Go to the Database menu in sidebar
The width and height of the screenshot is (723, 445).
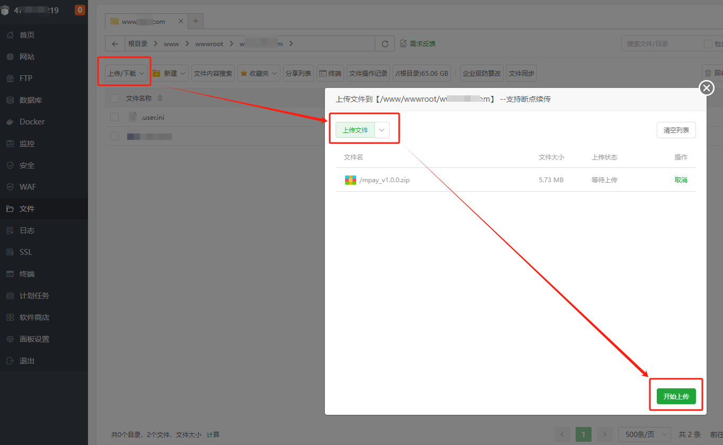pos(31,100)
